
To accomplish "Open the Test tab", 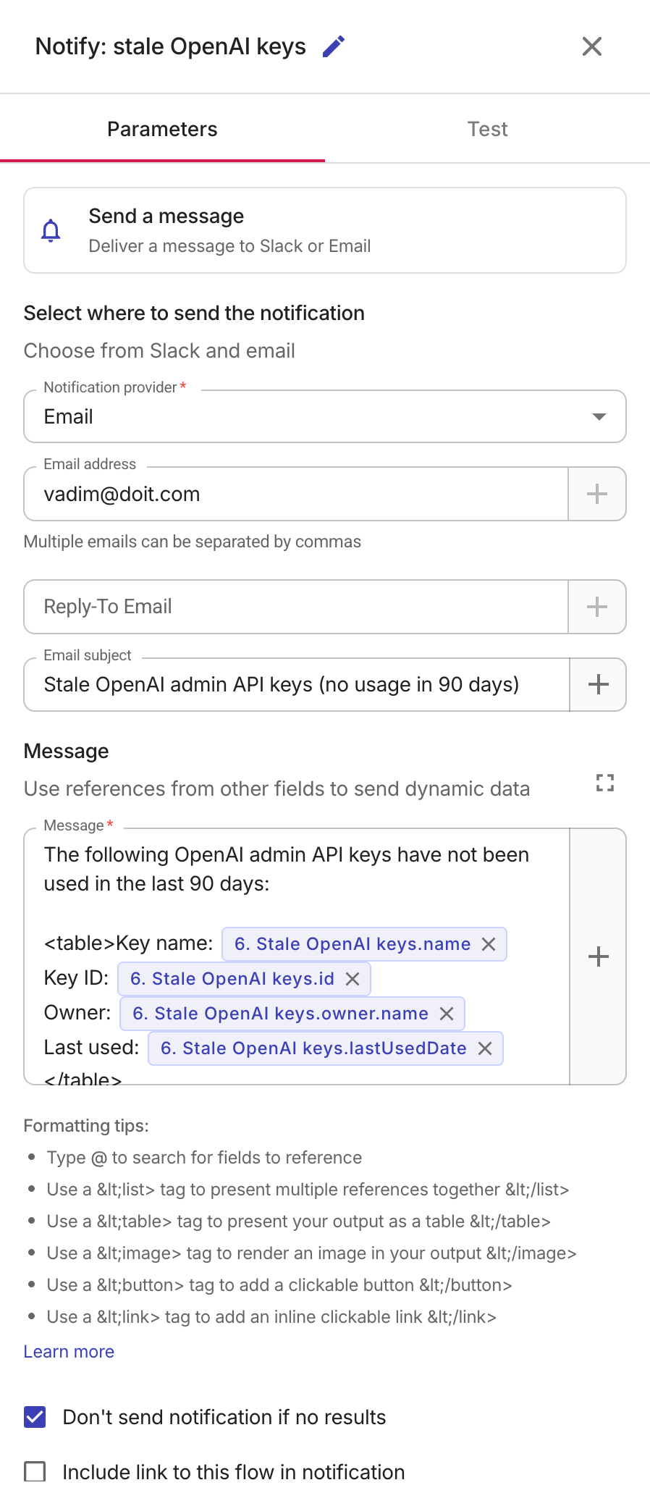I will 487,129.
